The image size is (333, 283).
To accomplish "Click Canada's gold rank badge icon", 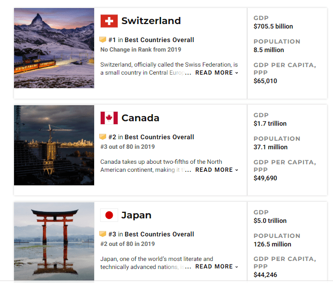I will pyautogui.click(x=103, y=137).
